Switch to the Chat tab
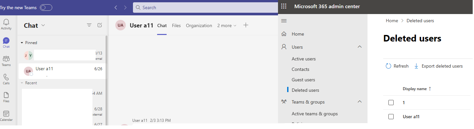Screen dimensions: 474x129 [162, 25]
